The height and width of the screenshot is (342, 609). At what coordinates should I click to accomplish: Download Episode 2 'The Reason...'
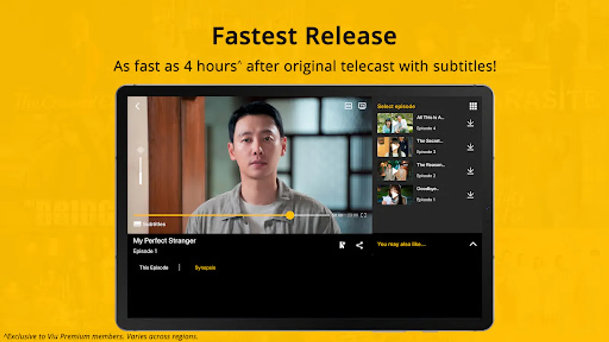click(470, 171)
